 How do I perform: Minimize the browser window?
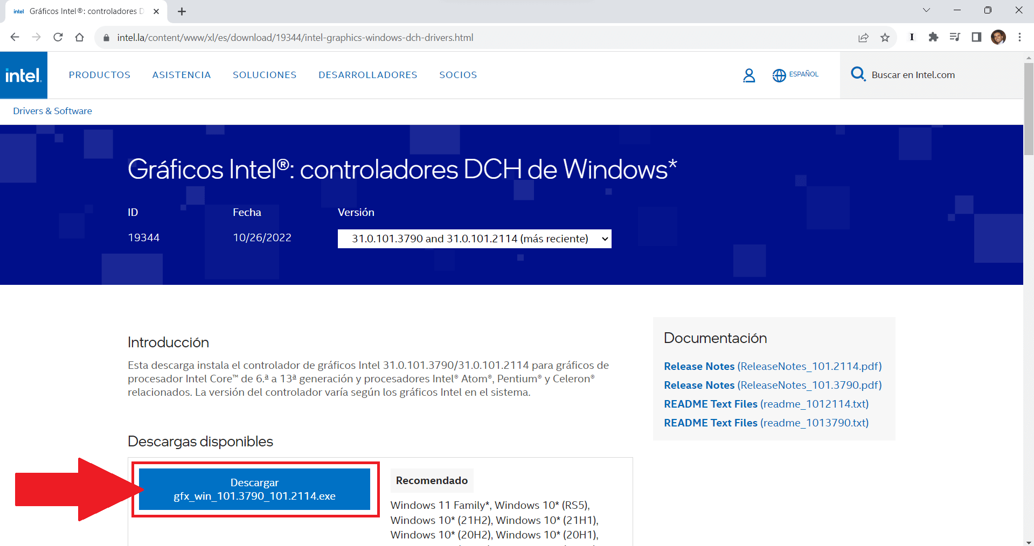tap(957, 10)
